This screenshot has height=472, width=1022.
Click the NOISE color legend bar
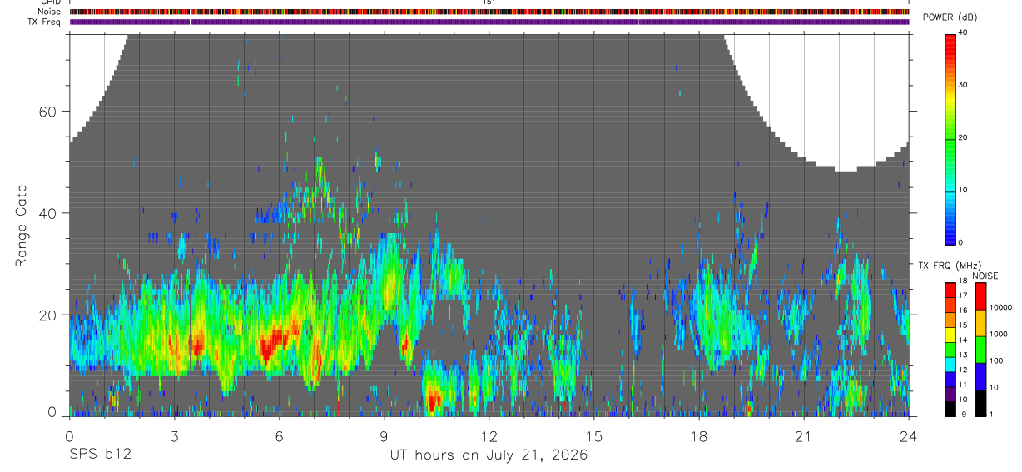point(980,349)
